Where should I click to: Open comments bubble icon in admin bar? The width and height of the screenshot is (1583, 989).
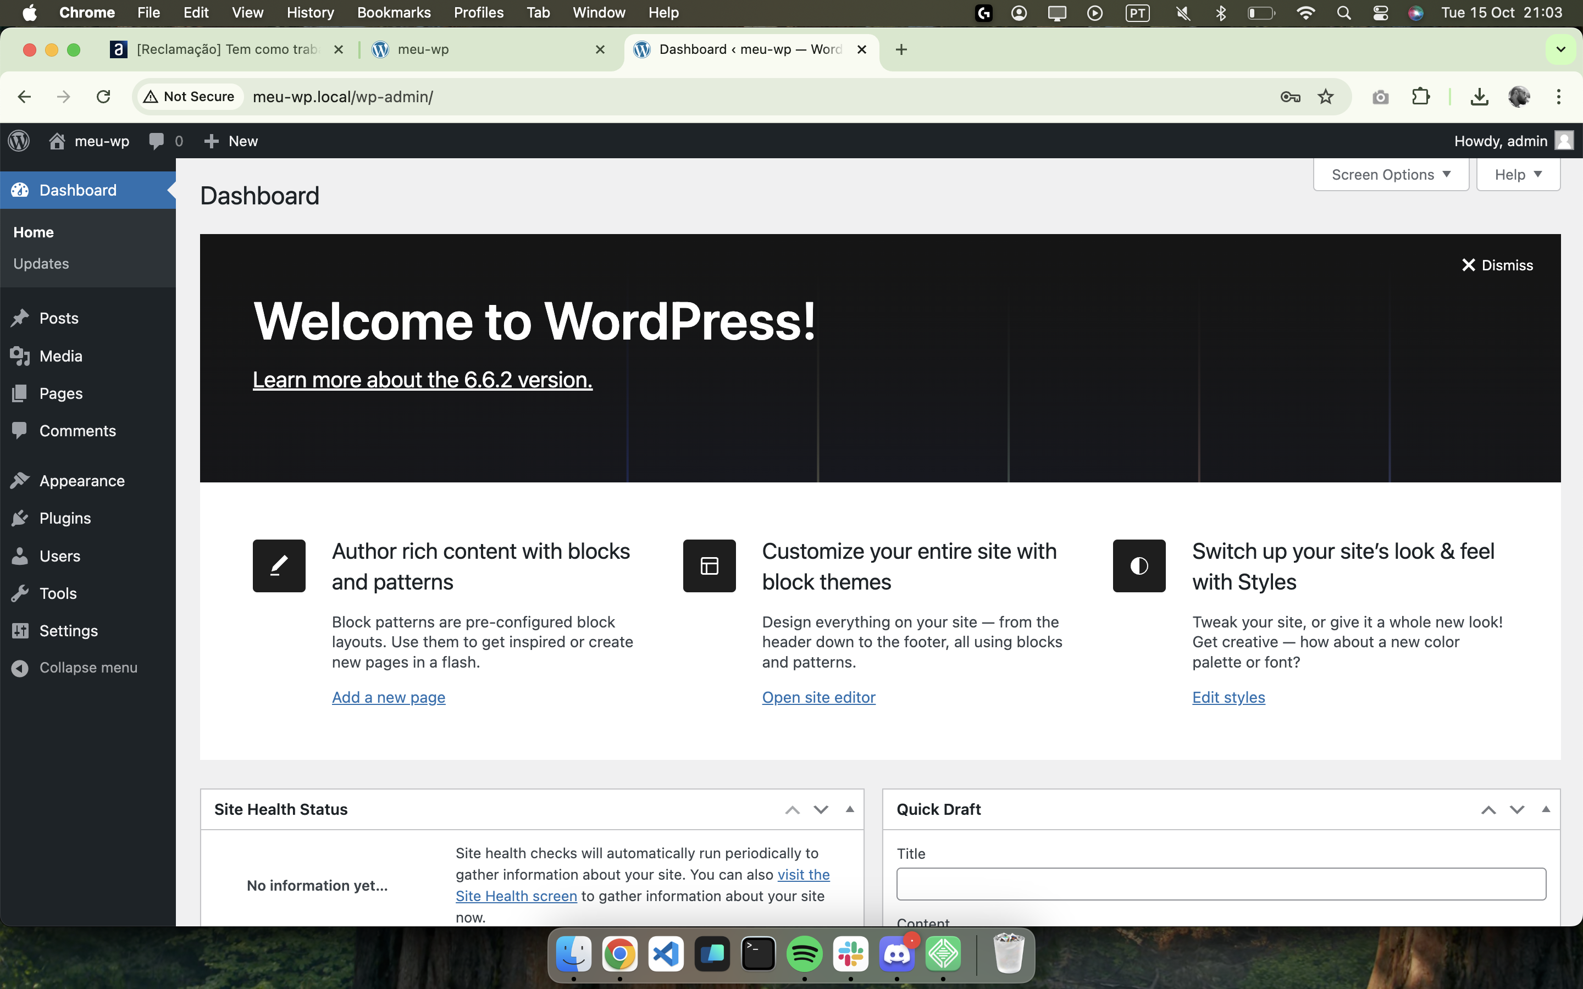pos(157,141)
